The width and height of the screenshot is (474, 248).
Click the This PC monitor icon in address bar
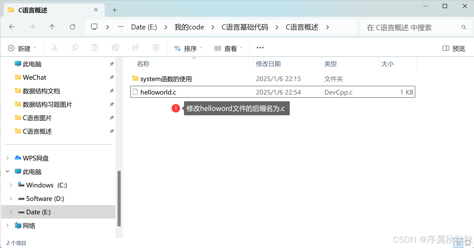(94, 27)
